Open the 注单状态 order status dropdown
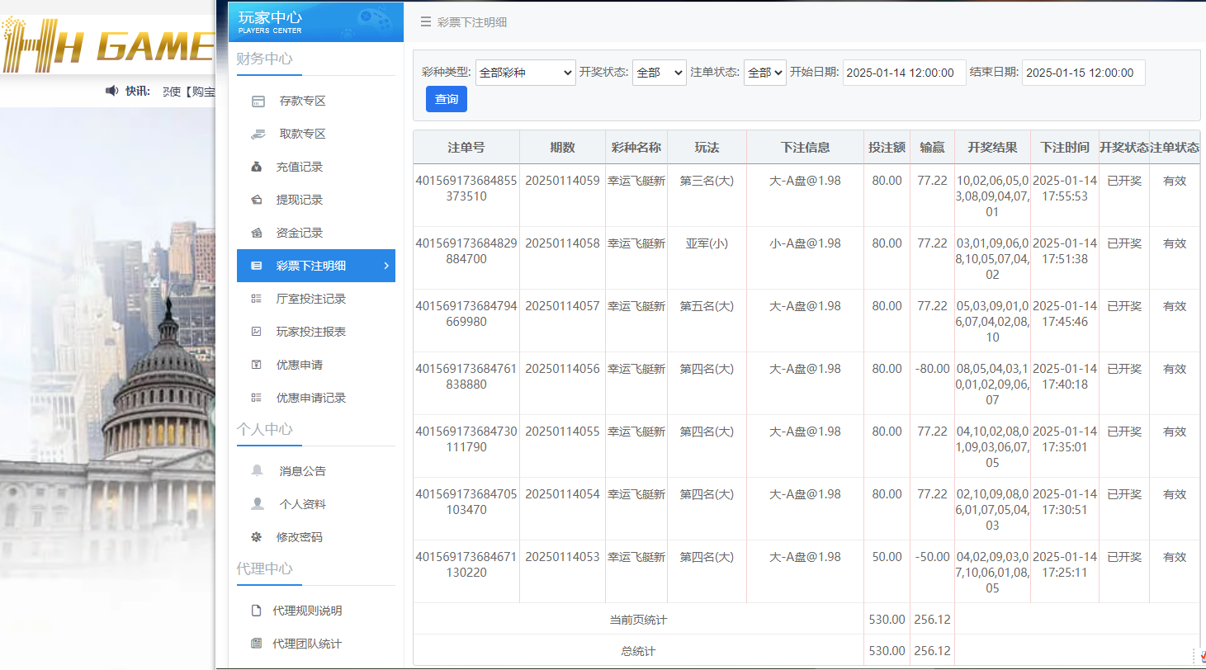Image resolution: width=1206 pixels, height=670 pixels. pyautogui.click(x=764, y=73)
